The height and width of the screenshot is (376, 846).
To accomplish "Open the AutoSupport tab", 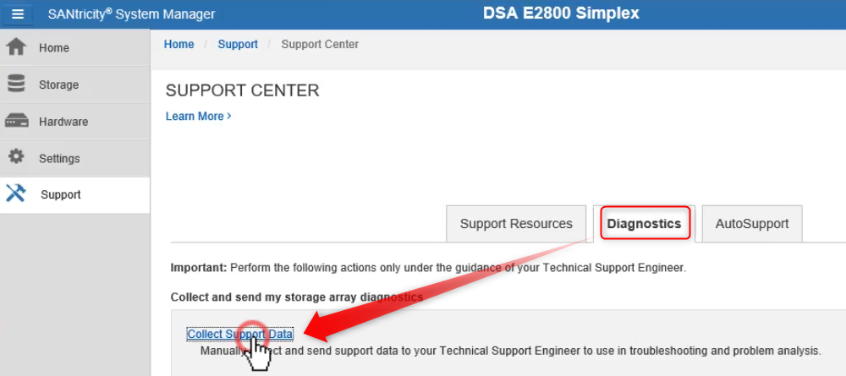I will [751, 224].
